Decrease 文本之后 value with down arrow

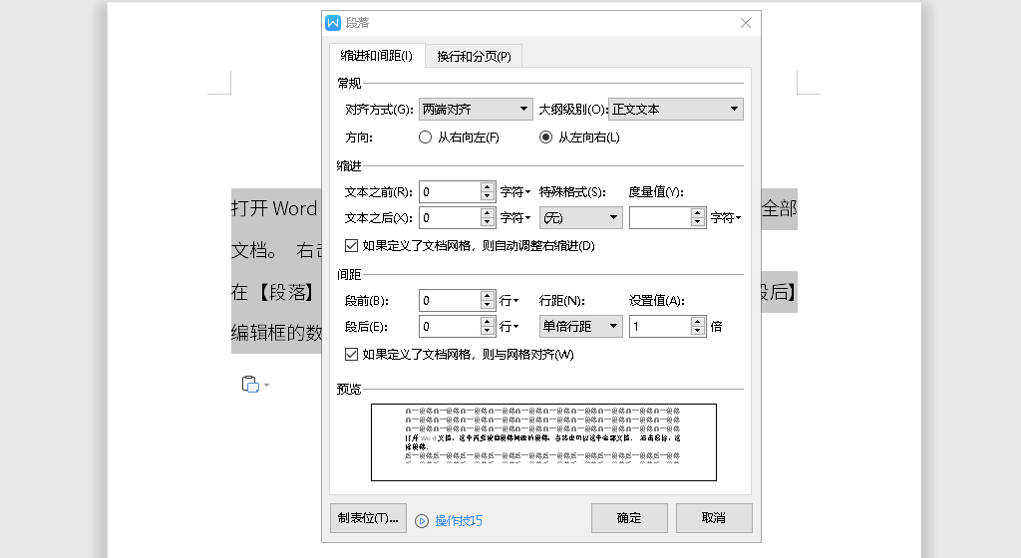(488, 223)
